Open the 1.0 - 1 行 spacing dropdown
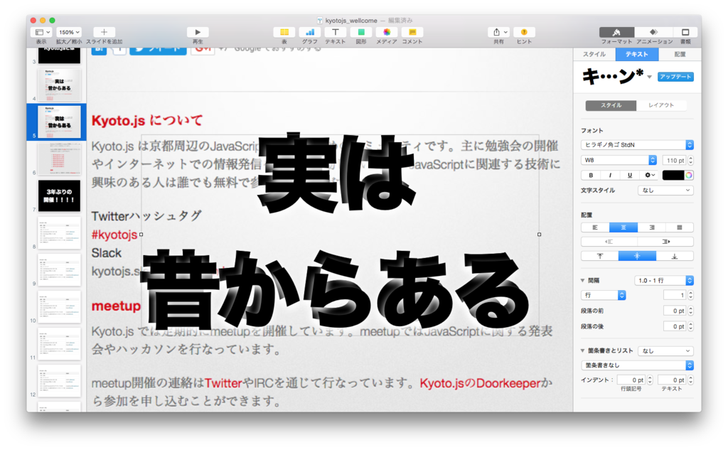The width and height of the screenshot is (728, 450). click(664, 281)
